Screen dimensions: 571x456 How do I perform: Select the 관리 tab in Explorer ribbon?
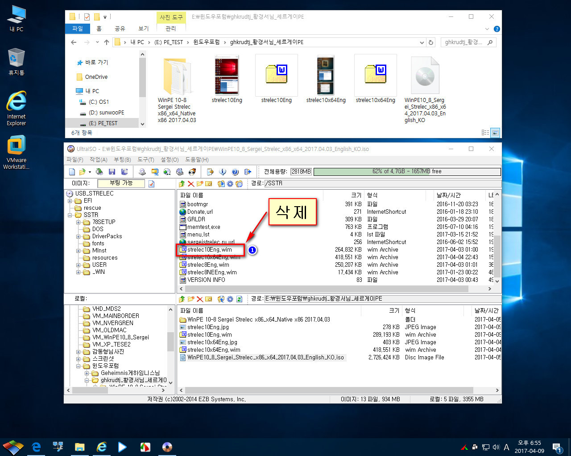[x=171, y=28]
